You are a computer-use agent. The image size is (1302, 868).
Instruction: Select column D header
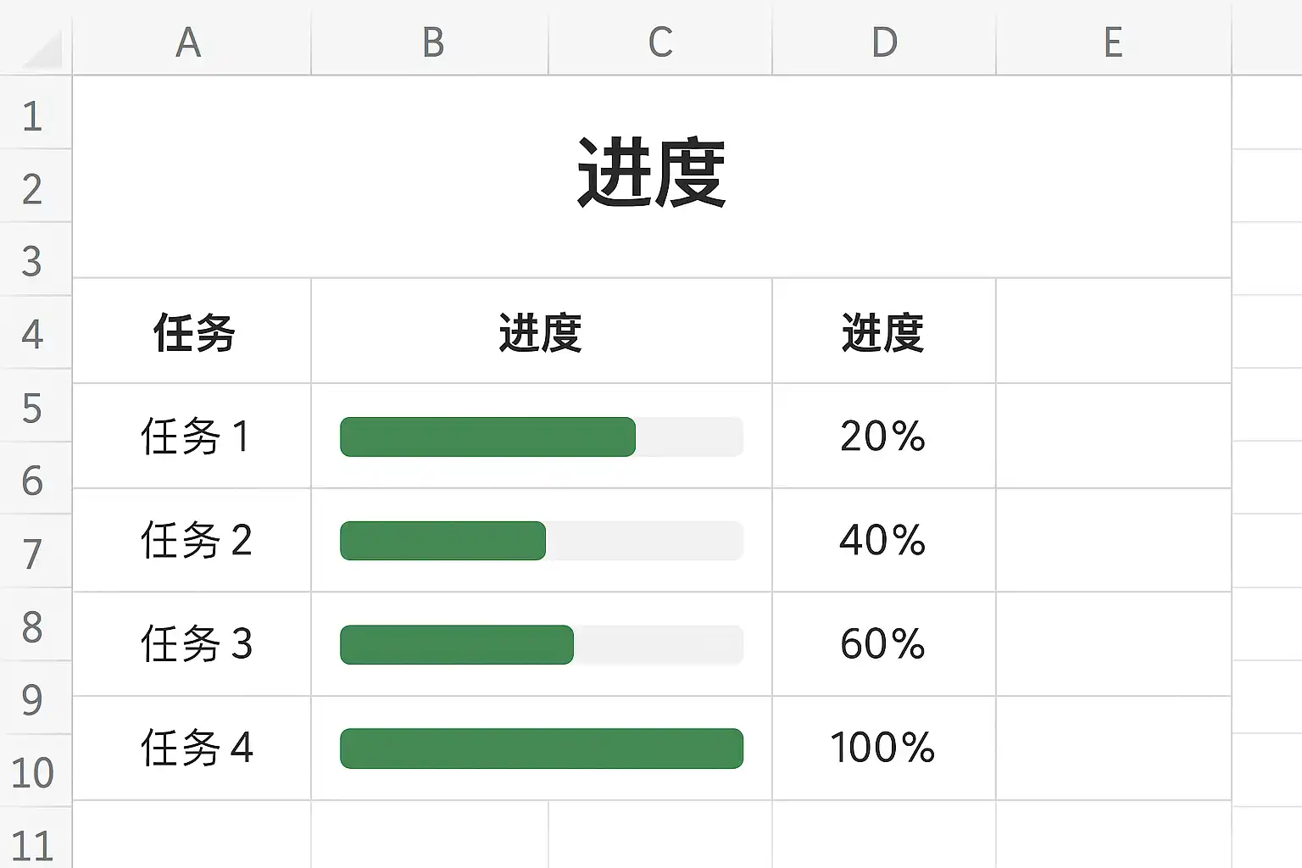click(x=884, y=42)
